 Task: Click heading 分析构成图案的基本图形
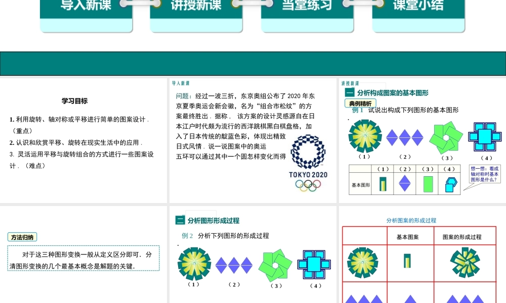(x=393, y=93)
